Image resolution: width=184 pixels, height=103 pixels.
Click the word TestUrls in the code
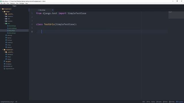click(49, 24)
